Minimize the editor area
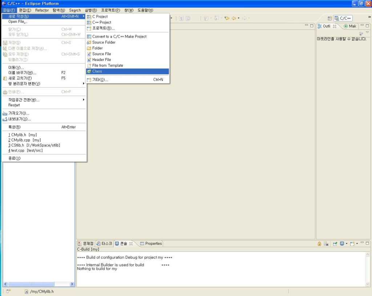Viewport: 372px width, 296px height. click(x=307, y=25)
